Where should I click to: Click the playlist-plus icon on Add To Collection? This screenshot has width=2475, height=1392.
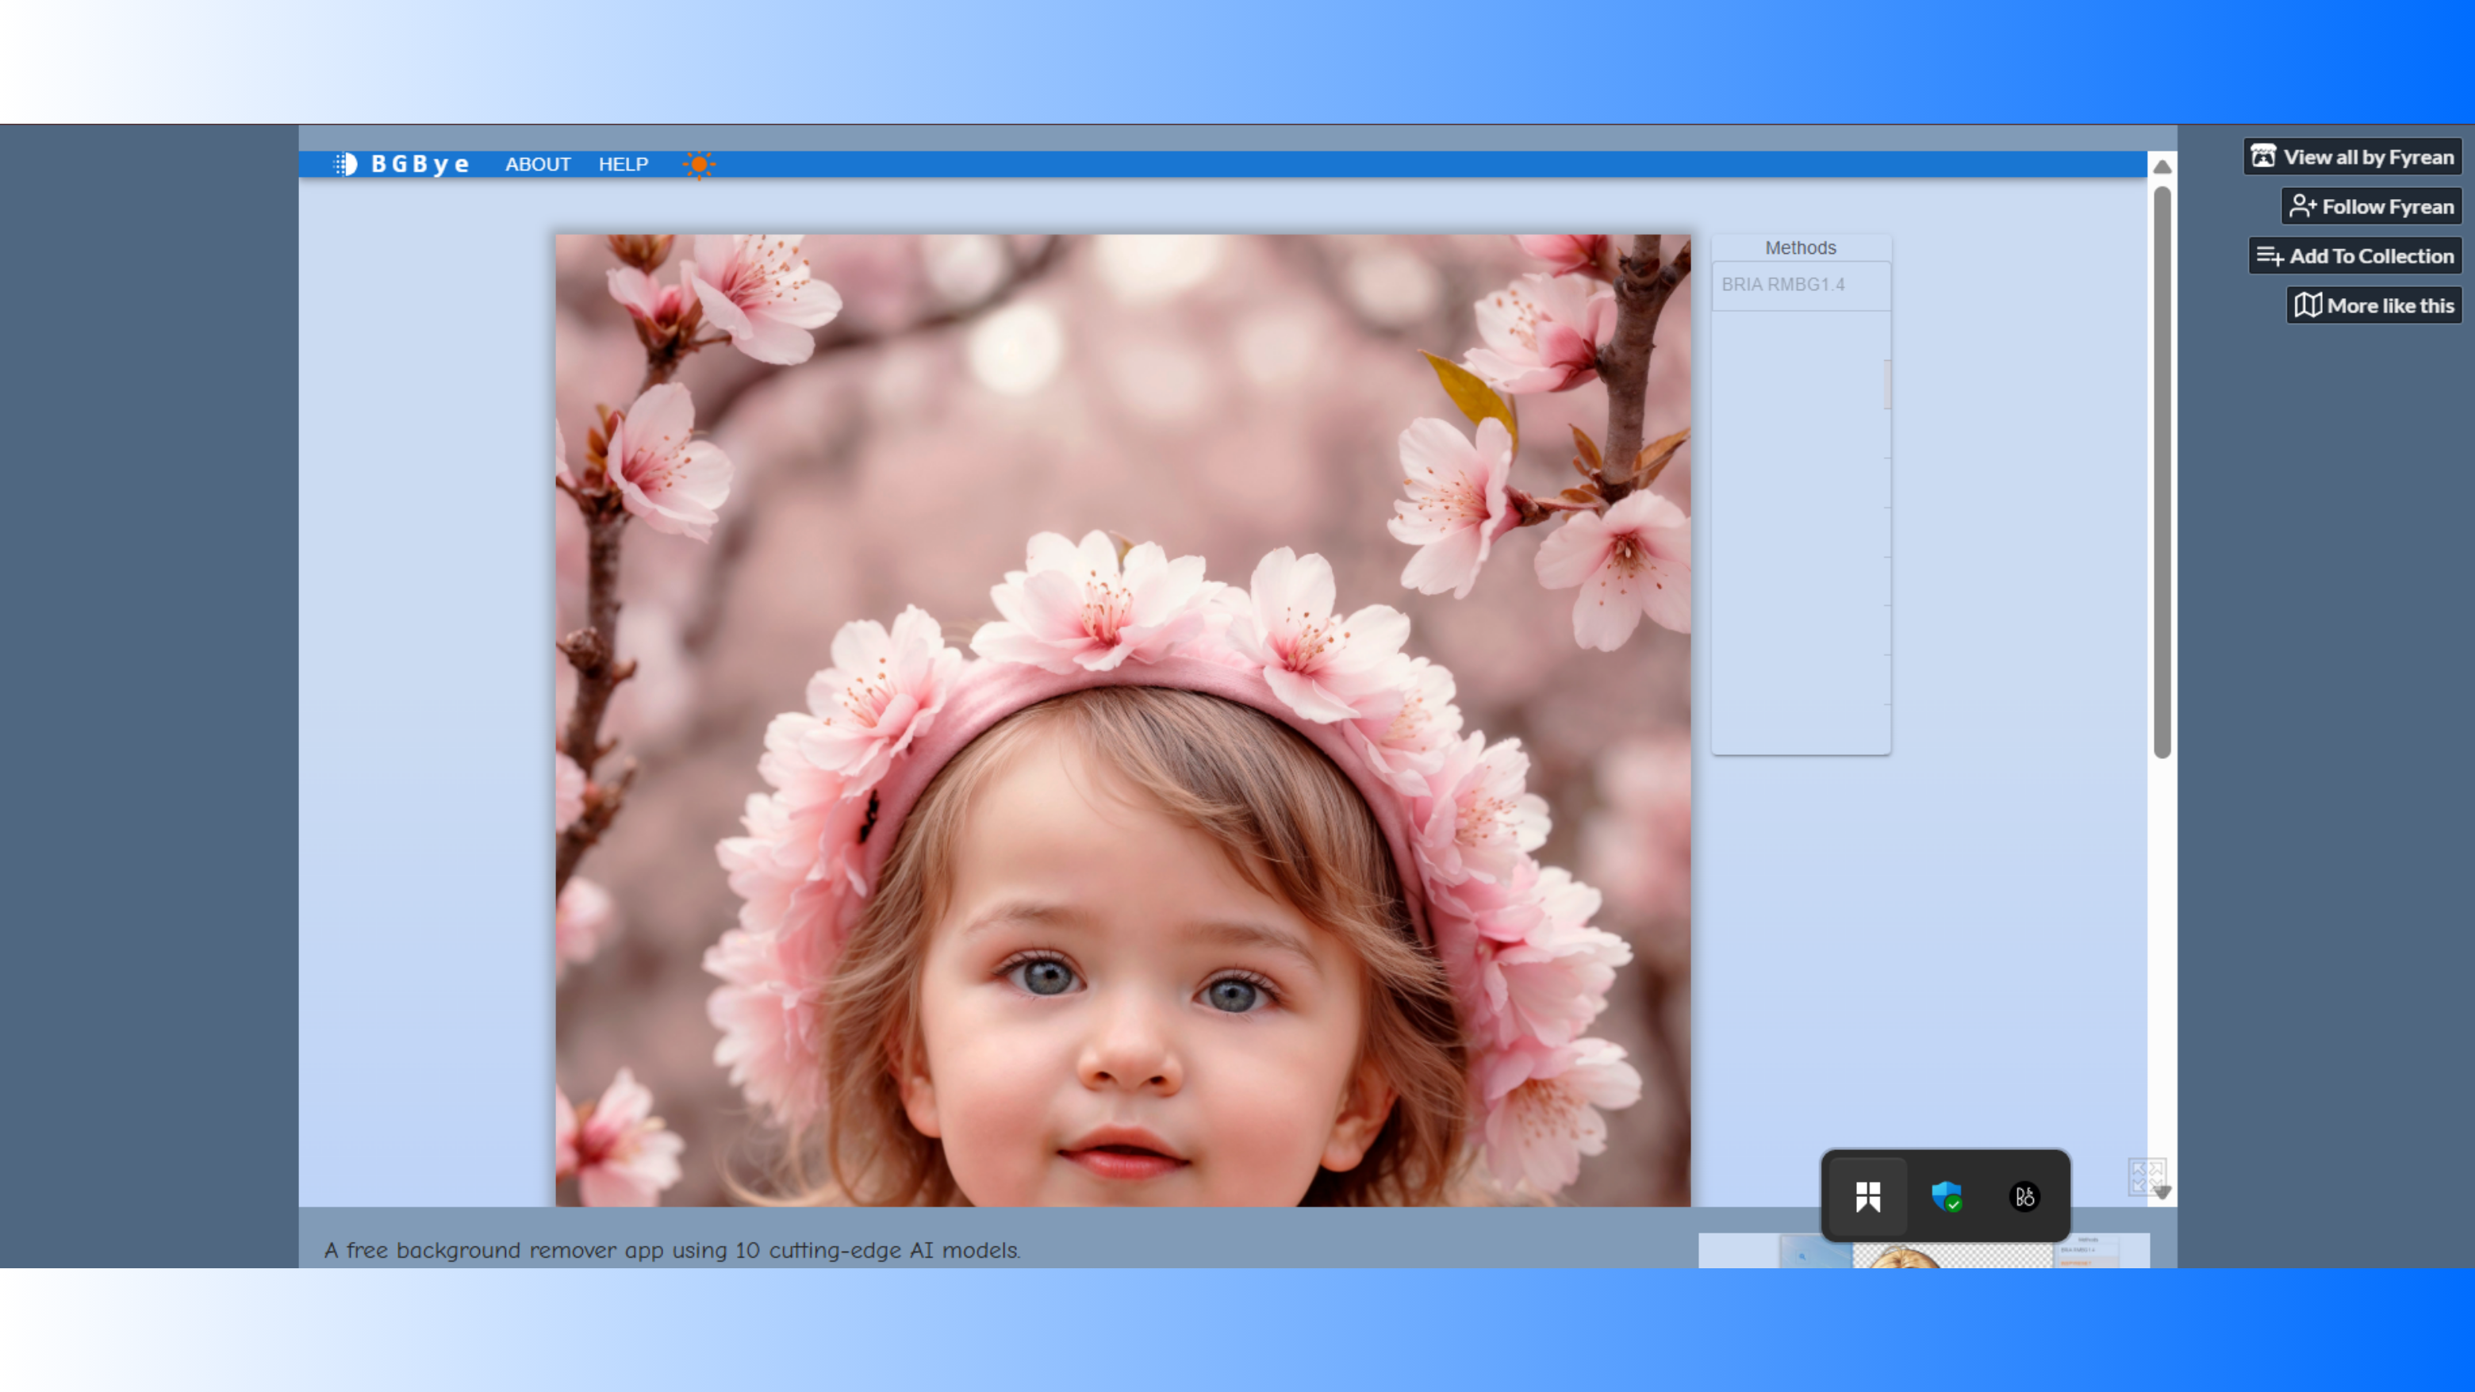click(2270, 256)
